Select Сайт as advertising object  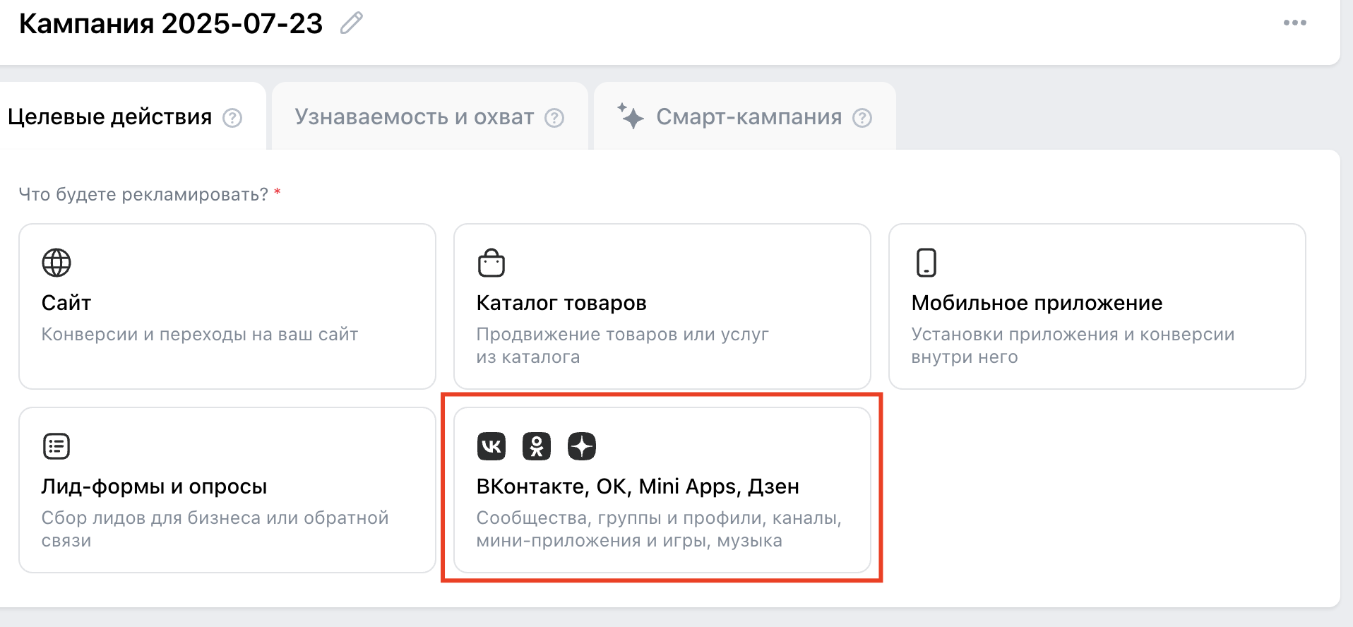(x=227, y=306)
